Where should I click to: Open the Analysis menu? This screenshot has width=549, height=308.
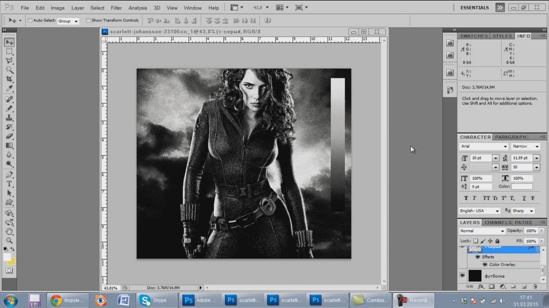[138, 8]
